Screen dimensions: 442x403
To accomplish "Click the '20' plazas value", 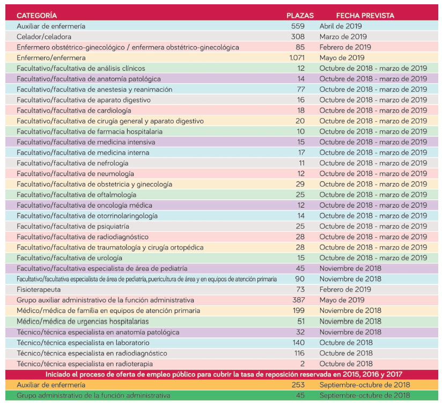I will point(300,121).
